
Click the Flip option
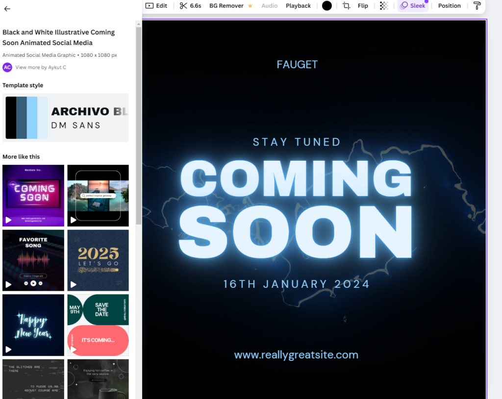363,6
